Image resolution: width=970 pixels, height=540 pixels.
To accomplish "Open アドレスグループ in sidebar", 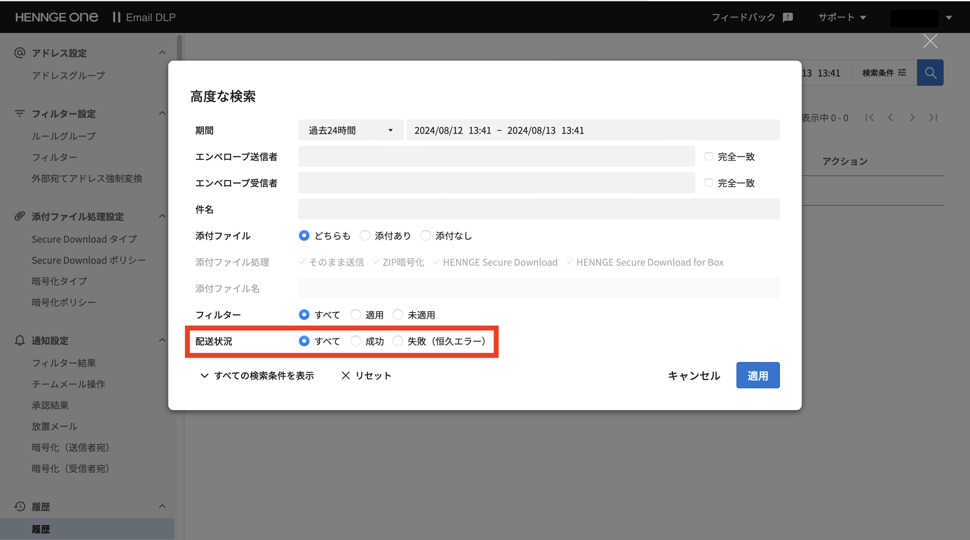I will 69,75.
